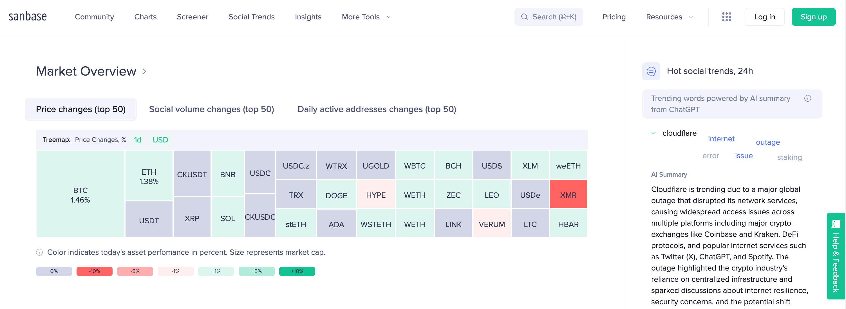The width and height of the screenshot is (846, 309).
Task: Select the BTC tile in the treemap
Action: 80,194
